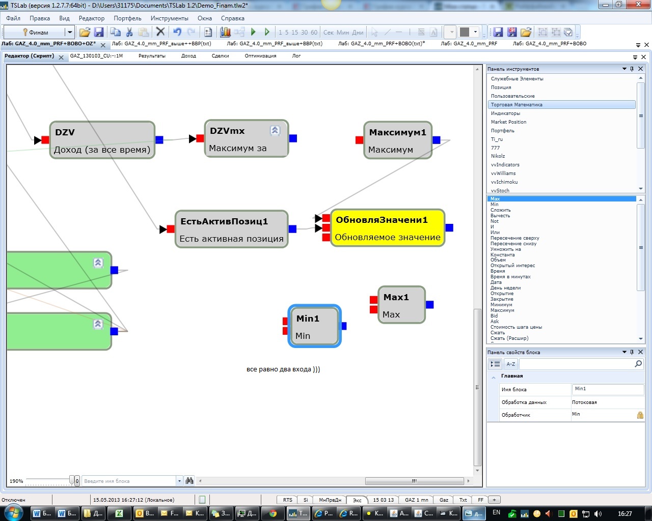This screenshot has width=652, height=521.
Task: Click the scissors Cut icon
Action: 129,32
